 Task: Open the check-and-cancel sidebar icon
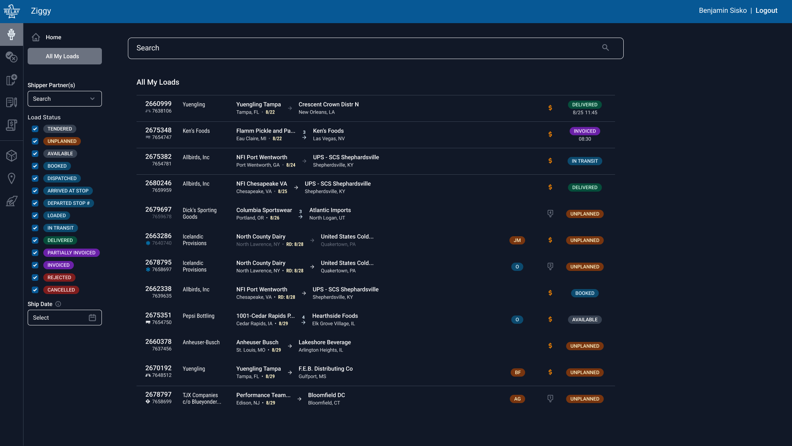[x=12, y=57]
